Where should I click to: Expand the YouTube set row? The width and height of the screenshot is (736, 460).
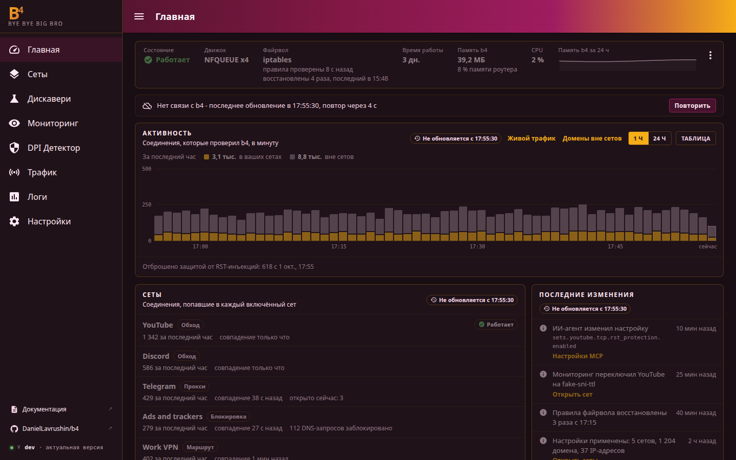[330, 331]
